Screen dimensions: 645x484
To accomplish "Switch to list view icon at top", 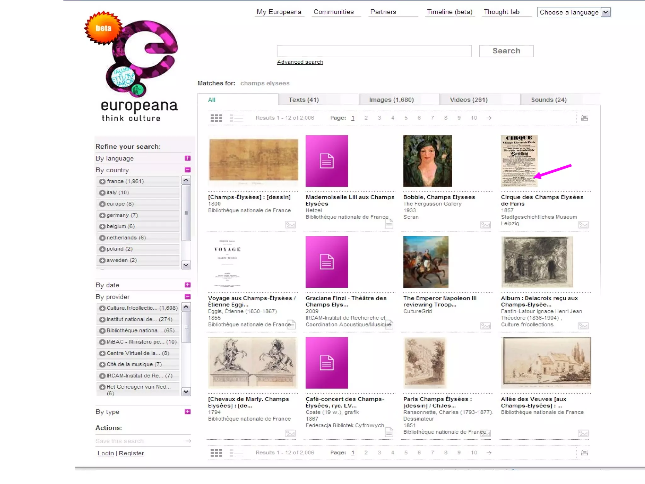I will pos(236,118).
